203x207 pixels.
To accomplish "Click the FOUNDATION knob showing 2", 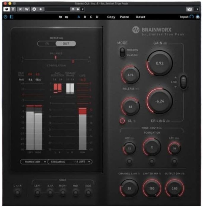I will pyautogui.click(x=152, y=147).
